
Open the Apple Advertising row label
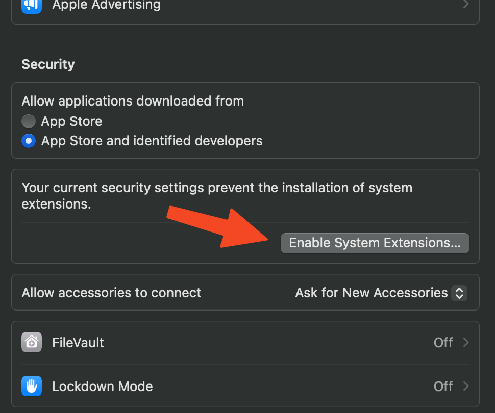pos(106,5)
